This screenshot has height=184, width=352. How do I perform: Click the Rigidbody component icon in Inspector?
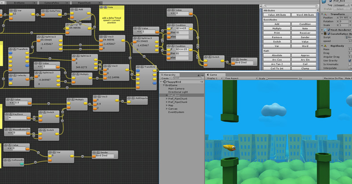pyautogui.click(x=325, y=46)
